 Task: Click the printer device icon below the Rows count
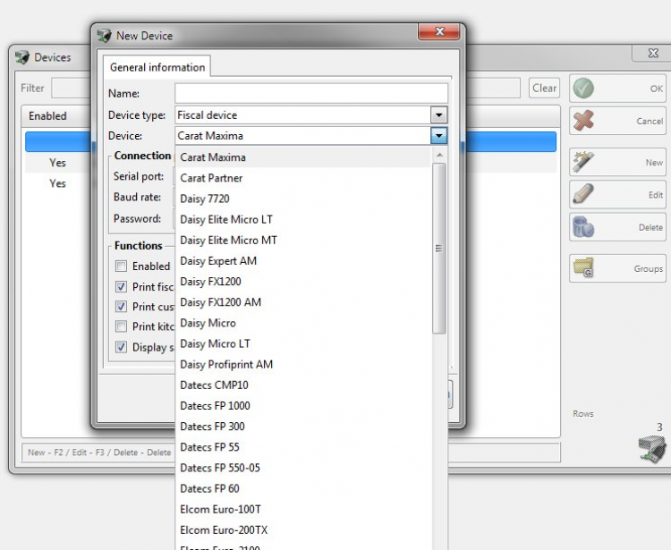tap(652, 449)
